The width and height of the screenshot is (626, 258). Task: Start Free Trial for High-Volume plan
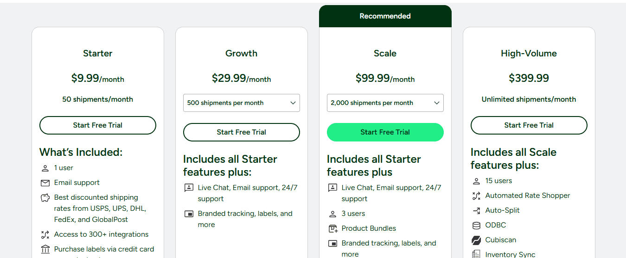click(529, 125)
